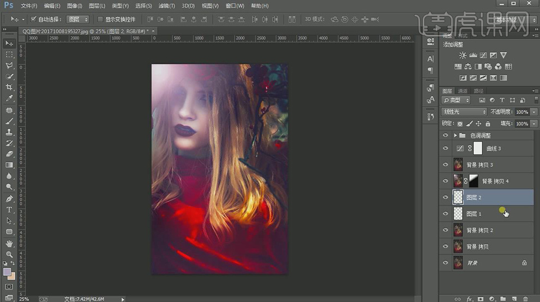Add layer style via fx icon
This screenshot has width=540, height=302.
tap(469, 299)
